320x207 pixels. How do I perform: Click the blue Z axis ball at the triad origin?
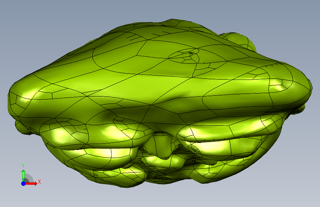click(x=23, y=183)
